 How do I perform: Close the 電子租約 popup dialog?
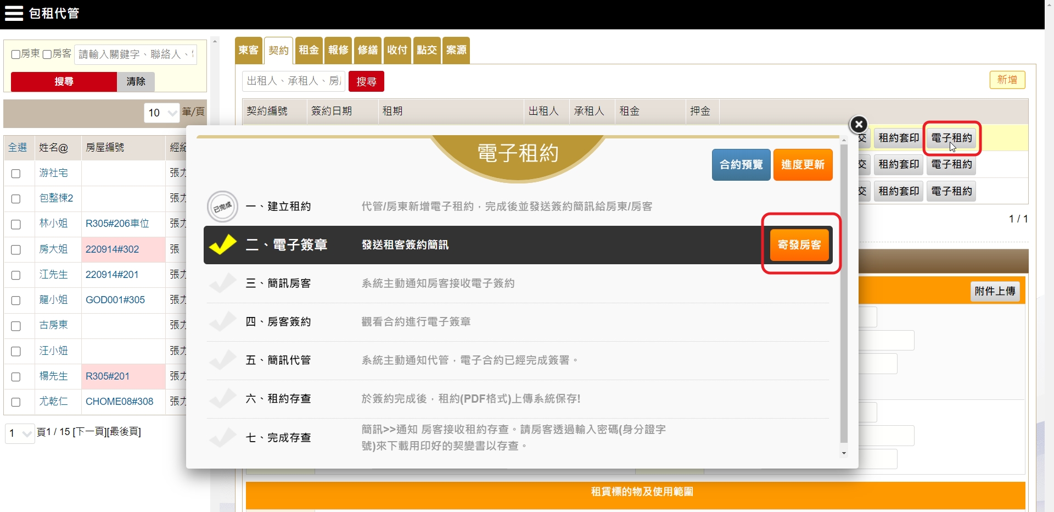(x=858, y=125)
